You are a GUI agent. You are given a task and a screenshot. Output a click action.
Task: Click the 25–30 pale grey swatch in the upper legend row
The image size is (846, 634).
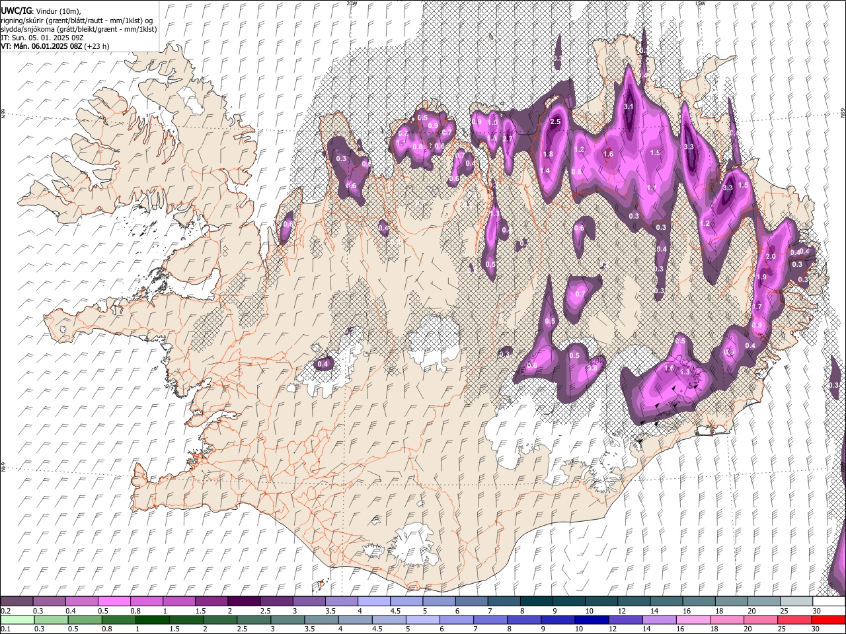pos(796,602)
